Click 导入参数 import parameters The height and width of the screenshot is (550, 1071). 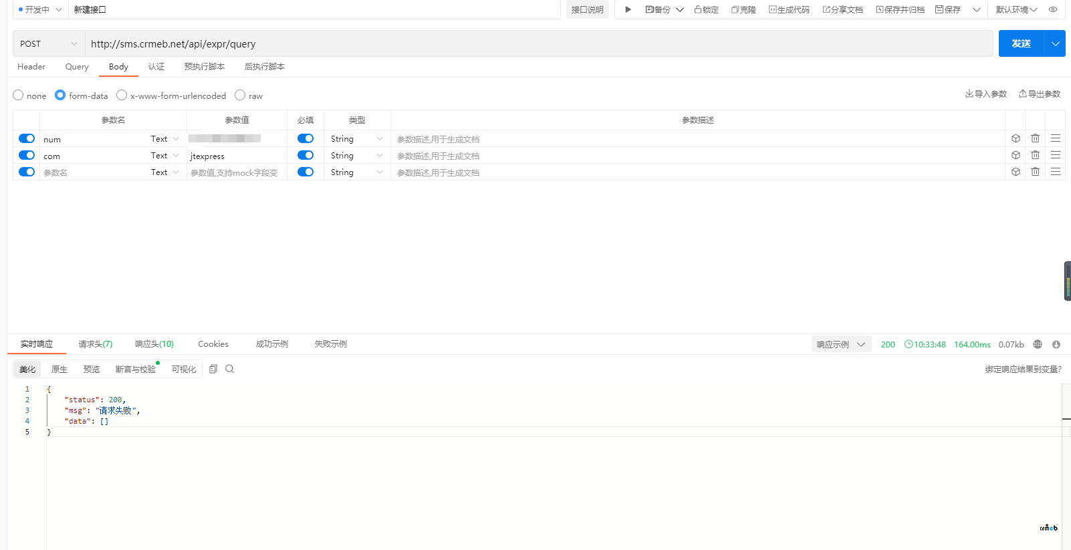pos(986,94)
